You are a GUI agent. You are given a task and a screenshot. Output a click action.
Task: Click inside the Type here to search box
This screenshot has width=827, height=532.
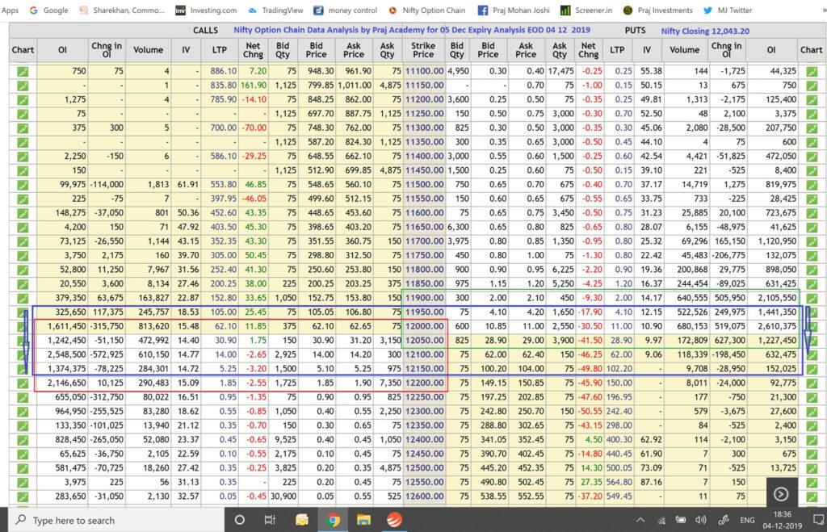[113, 520]
